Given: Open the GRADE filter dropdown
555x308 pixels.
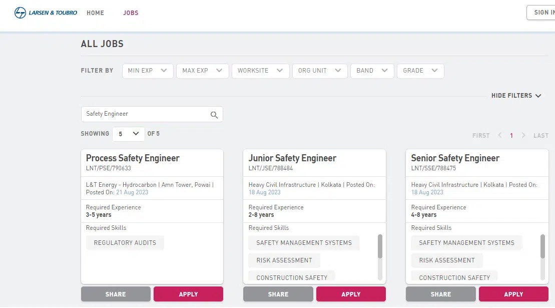Looking at the screenshot, I should click(420, 71).
